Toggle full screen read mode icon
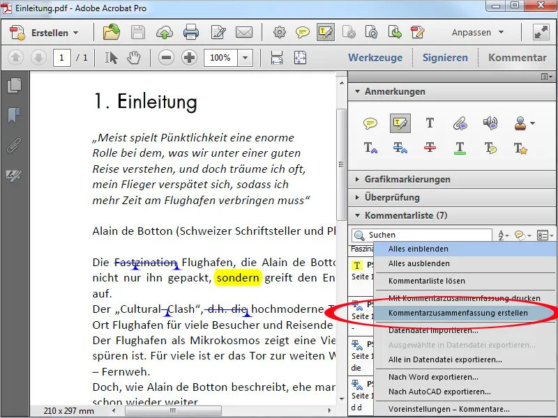The image size is (558, 418). pos(541,32)
